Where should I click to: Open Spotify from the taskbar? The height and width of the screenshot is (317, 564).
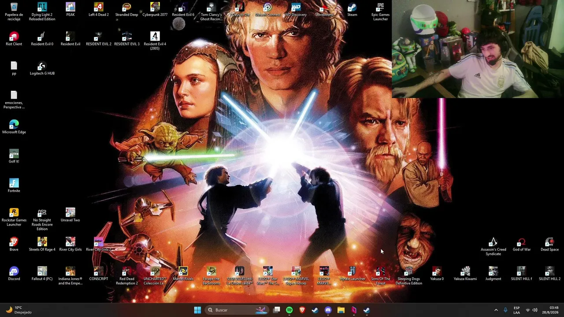(289, 310)
